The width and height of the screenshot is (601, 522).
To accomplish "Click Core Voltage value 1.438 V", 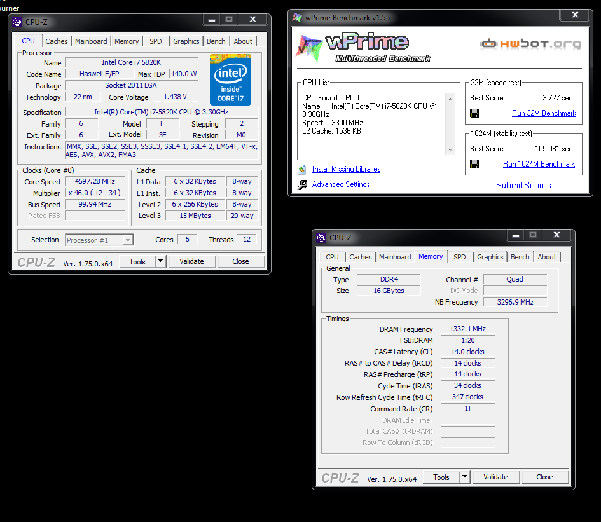I will [175, 97].
